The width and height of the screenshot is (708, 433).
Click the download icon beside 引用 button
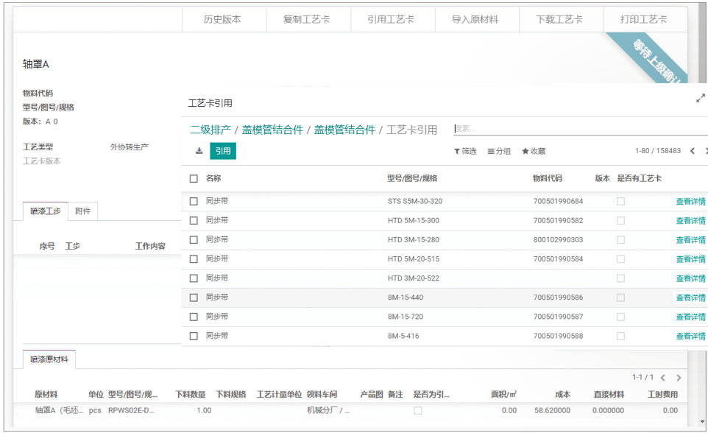[x=199, y=151]
